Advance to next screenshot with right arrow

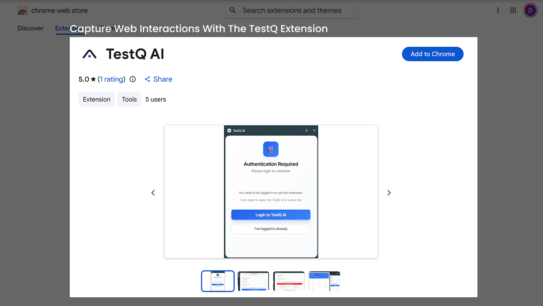pyautogui.click(x=389, y=193)
